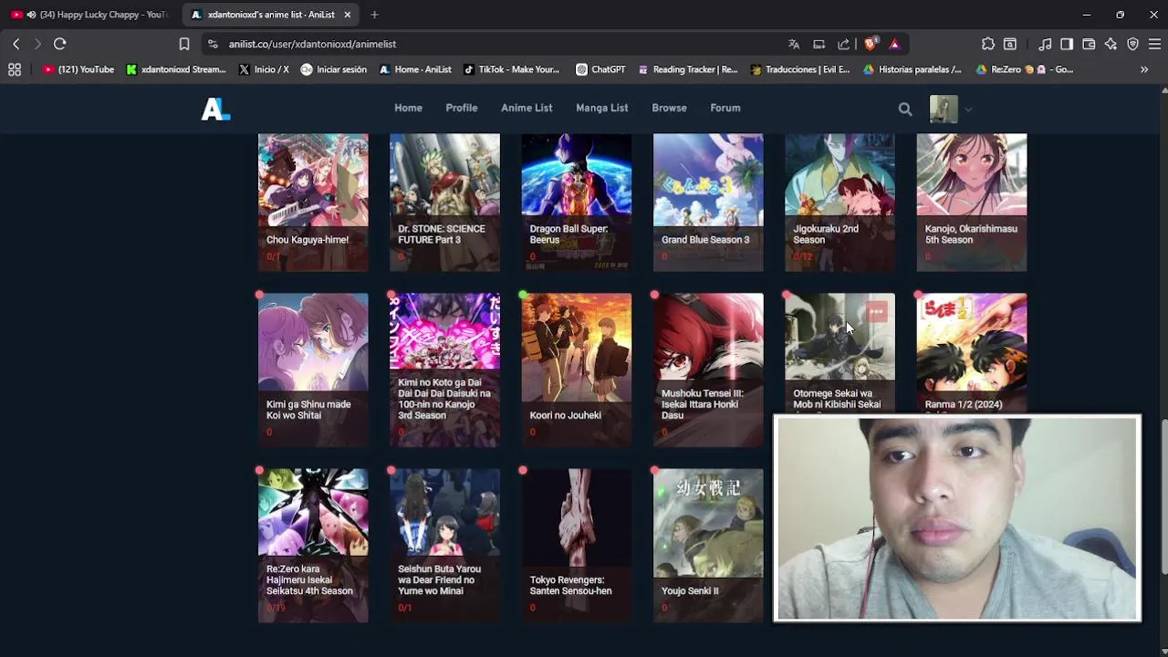The height and width of the screenshot is (657, 1168).
Task: Click the AniList logo in header
Action: point(215,109)
